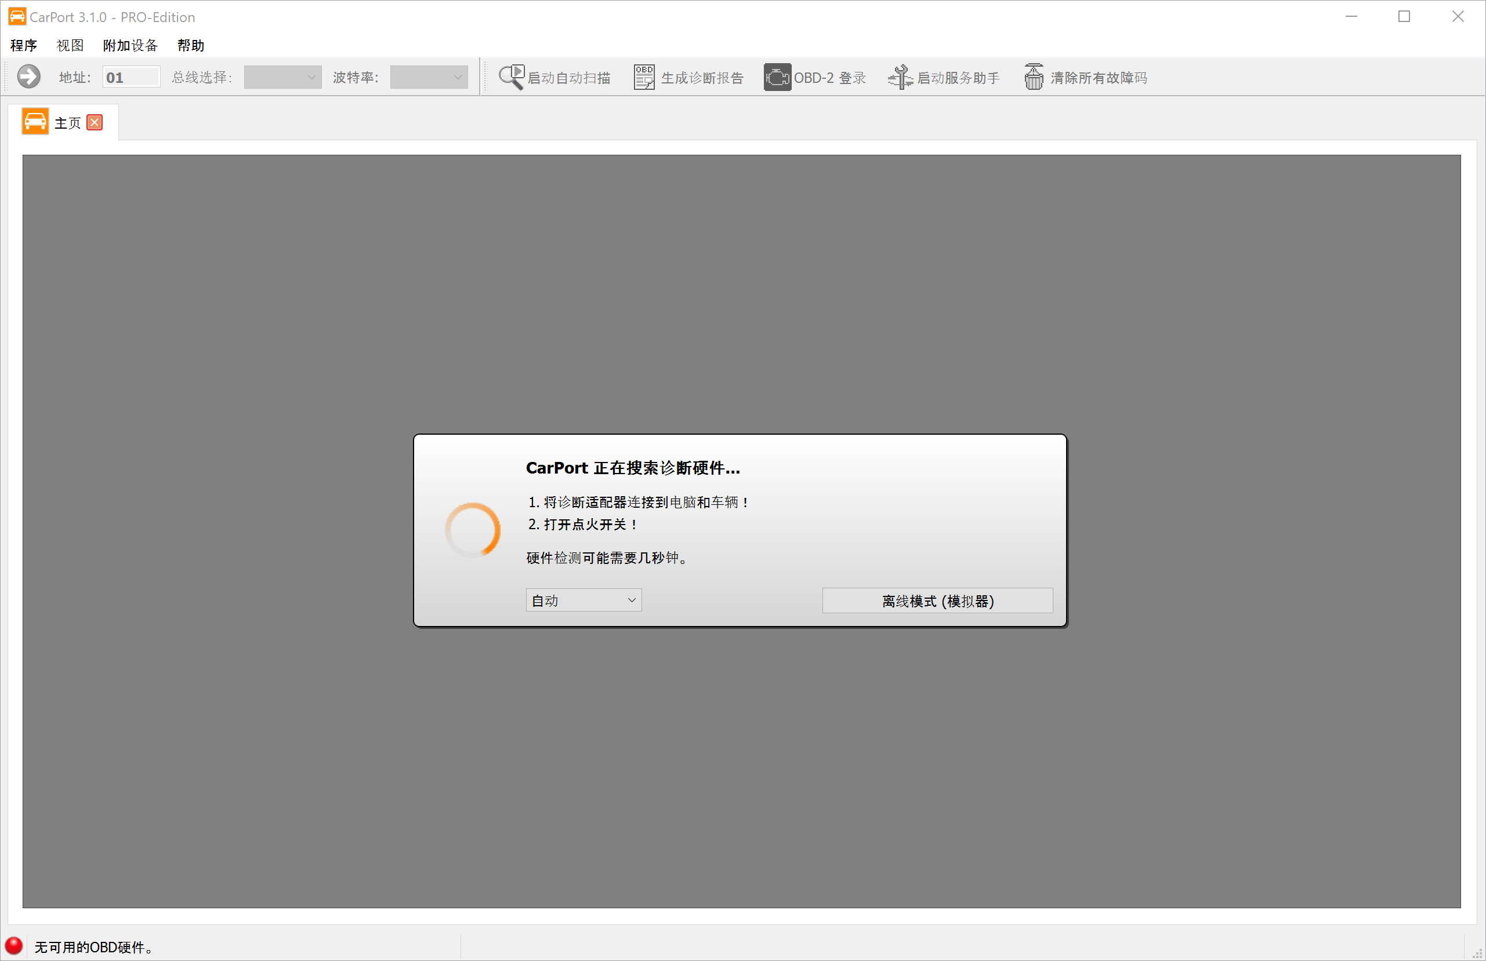1486x961 pixels.
Task: Expand the 总线选择 bus dropdown
Action: click(x=283, y=77)
